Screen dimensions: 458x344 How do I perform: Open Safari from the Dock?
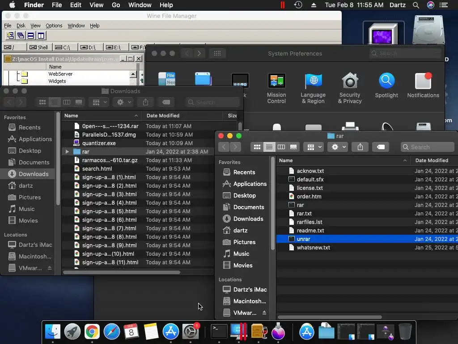click(111, 332)
